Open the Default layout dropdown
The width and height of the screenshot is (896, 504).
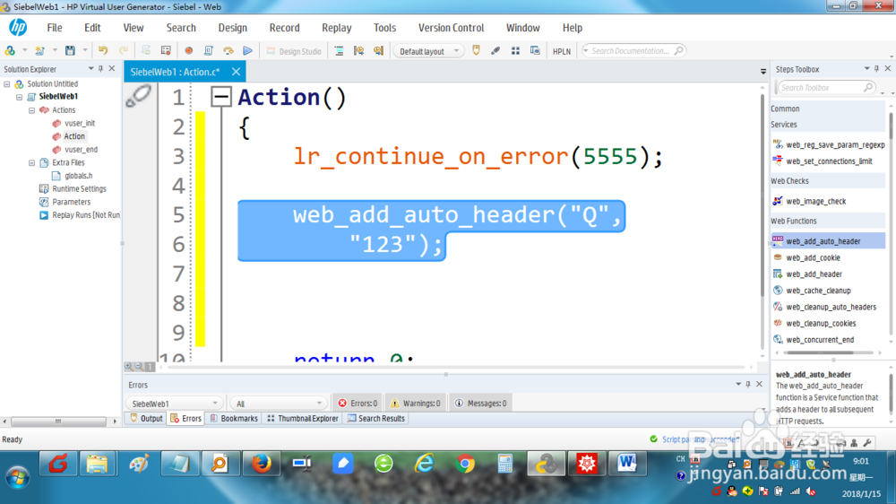428,51
